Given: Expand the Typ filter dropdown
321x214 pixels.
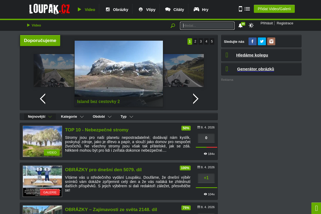Looking at the screenshot, I should point(127,117).
